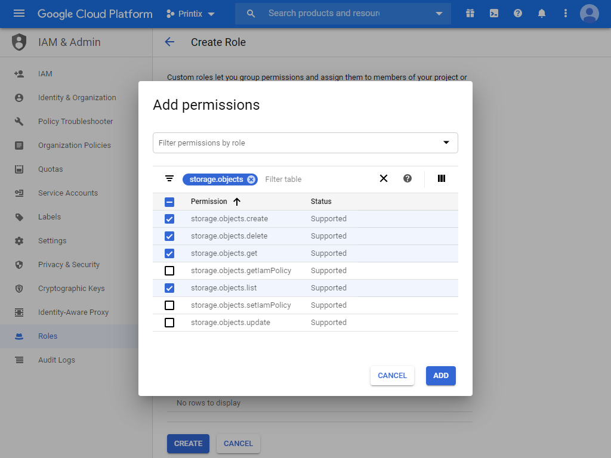Open notifications bell in the top bar
The image size is (611, 458).
pyautogui.click(x=542, y=13)
